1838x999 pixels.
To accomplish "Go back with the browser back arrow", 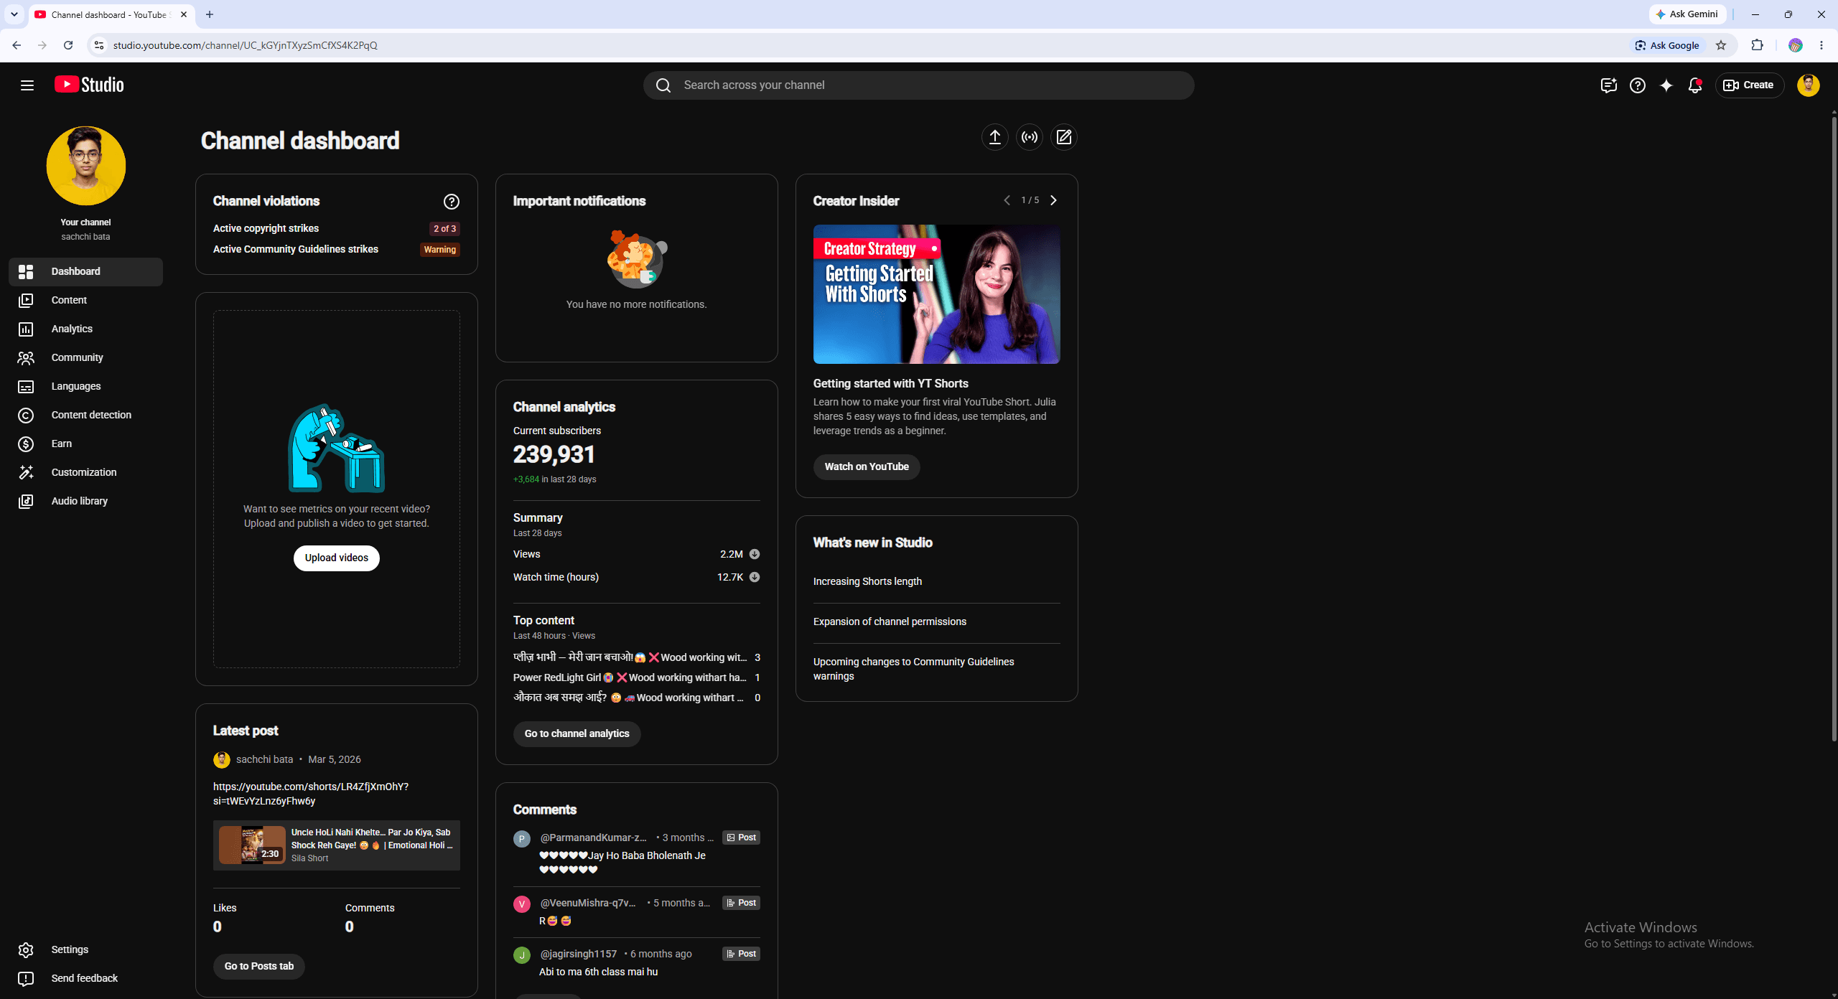I will point(17,45).
